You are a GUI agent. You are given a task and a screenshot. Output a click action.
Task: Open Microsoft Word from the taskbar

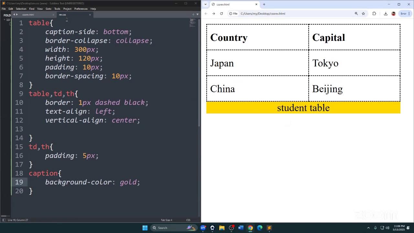click(x=241, y=228)
